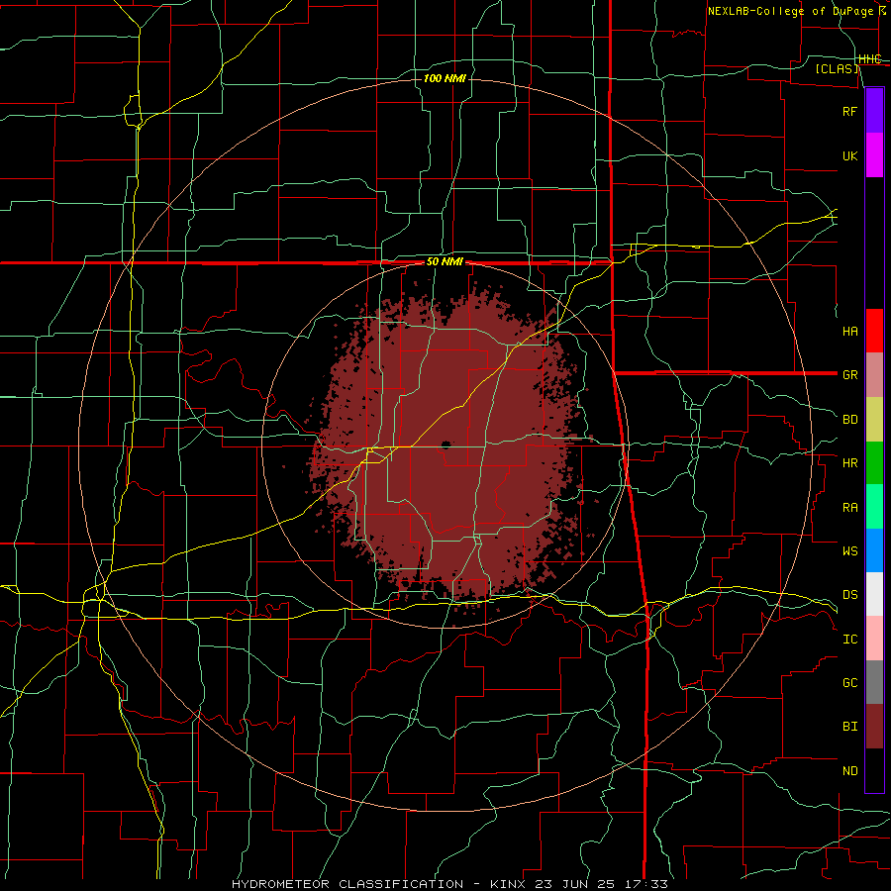Click the WS legend label
The image size is (891, 891).
point(850,551)
